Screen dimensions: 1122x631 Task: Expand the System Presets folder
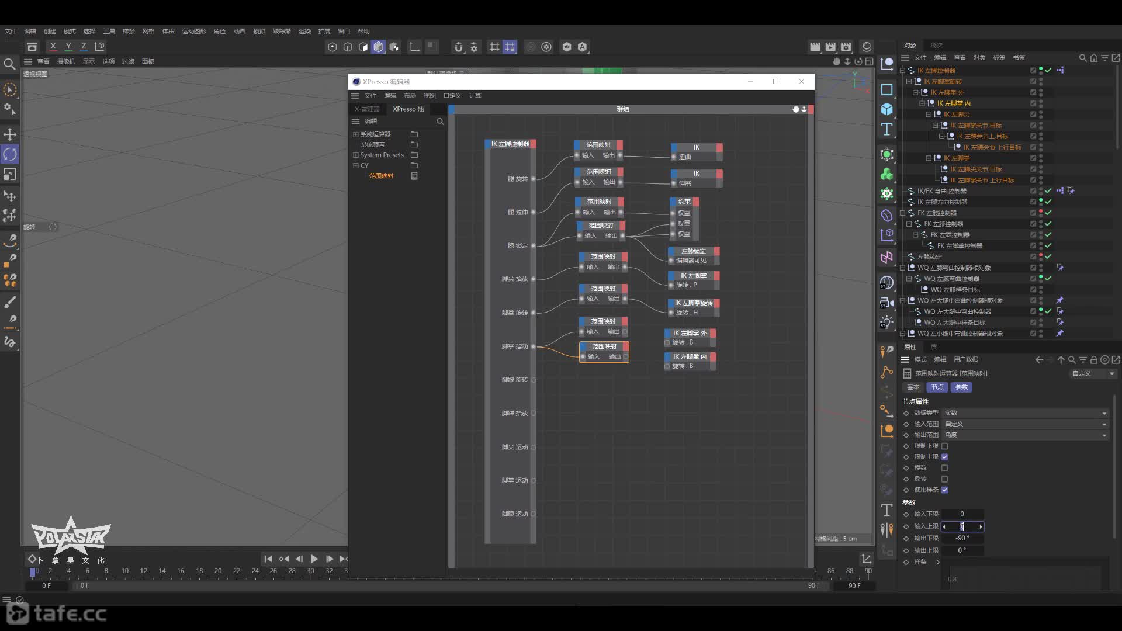click(x=355, y=155)
